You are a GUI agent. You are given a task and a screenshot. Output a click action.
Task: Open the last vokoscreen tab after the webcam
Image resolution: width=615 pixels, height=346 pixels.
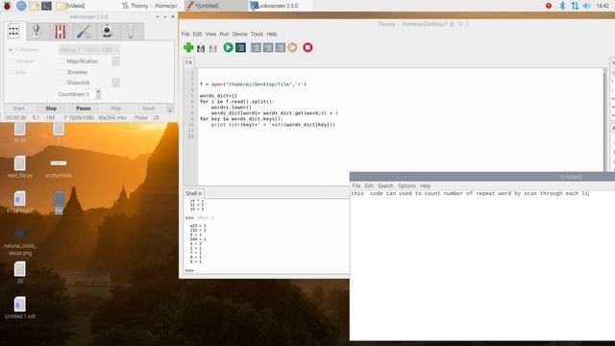click(x=131, y=31)
